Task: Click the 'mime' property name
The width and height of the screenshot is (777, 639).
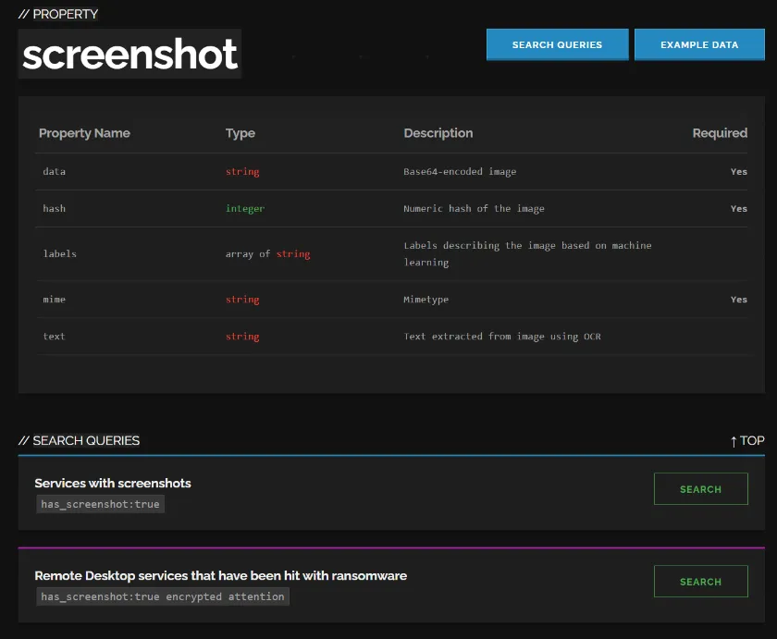Action: click(55, 300)
